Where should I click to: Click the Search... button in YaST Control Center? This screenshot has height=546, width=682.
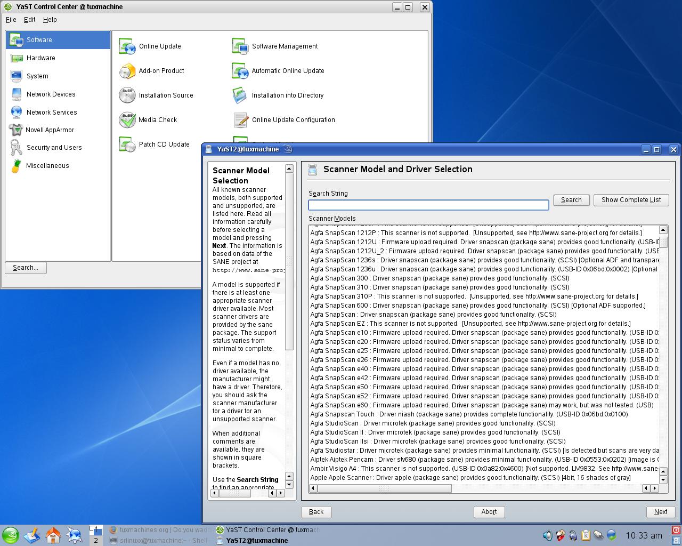(26, 268)
